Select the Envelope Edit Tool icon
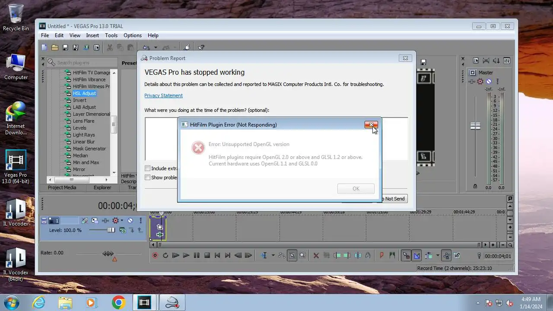The width and height of the screenshot is (553, 311). pyautogui.click(x=282, y=256)
